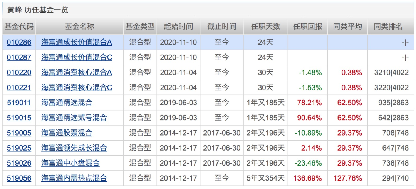Open 海富通成长价值混合C fund link
Image resolution: width=416 pixels, height=189 pixels.
click(x=77, y=58)
